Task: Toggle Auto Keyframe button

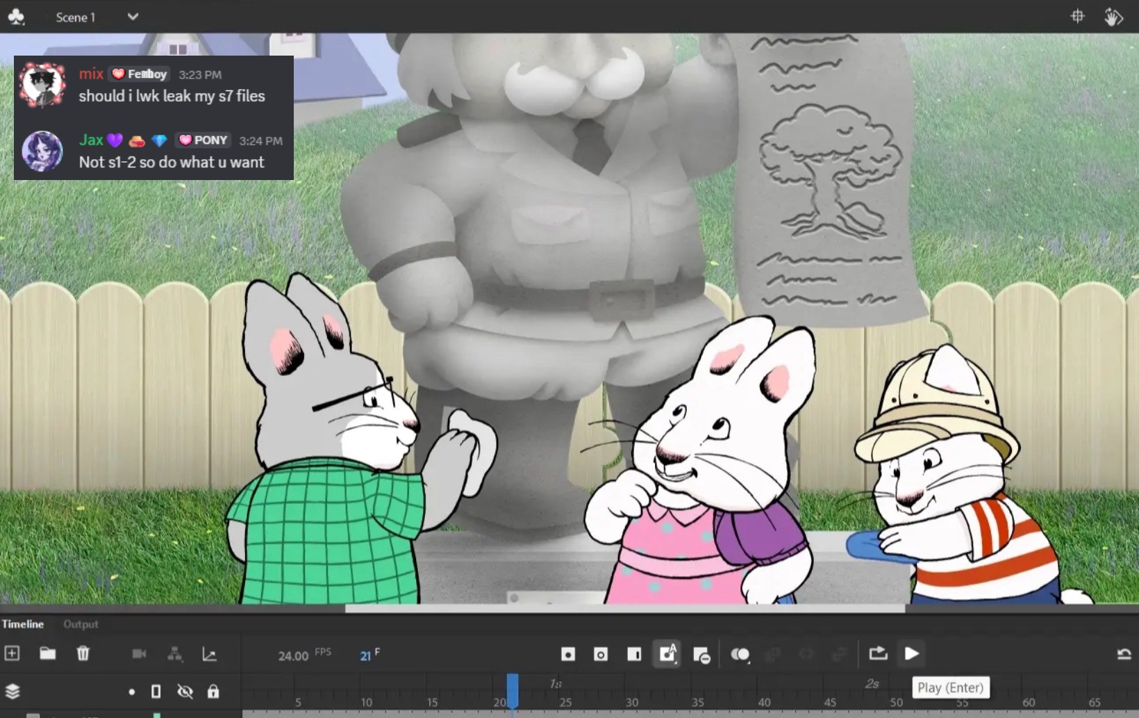Action: [667, 654]
